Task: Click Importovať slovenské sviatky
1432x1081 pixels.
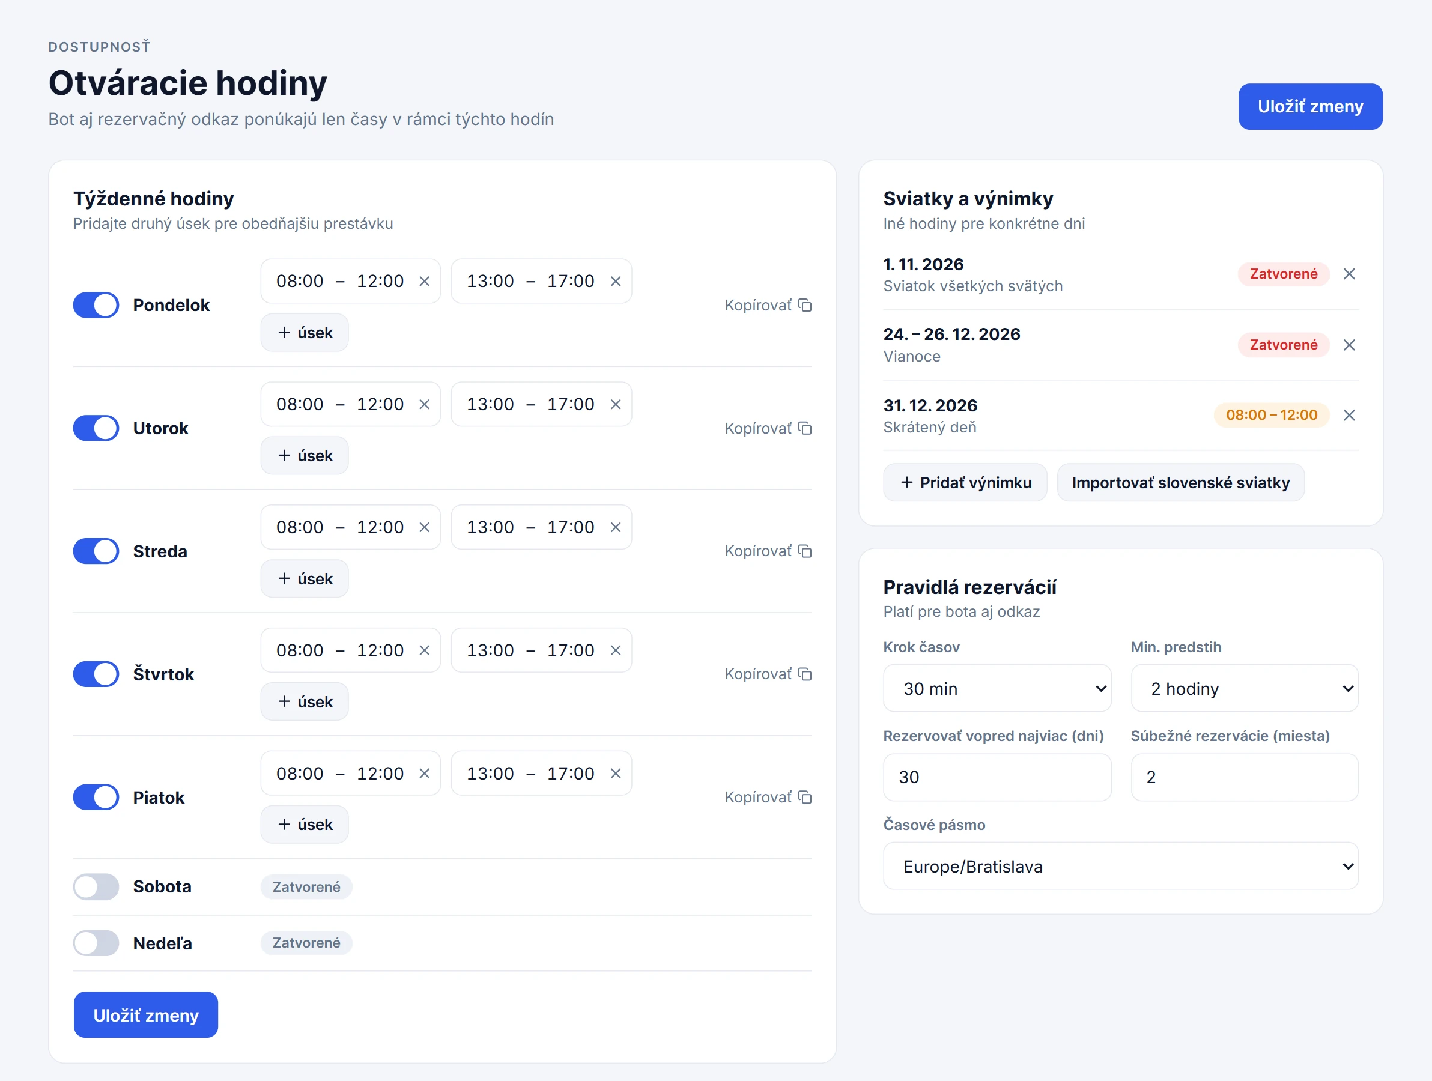Action: (1181, 483)
